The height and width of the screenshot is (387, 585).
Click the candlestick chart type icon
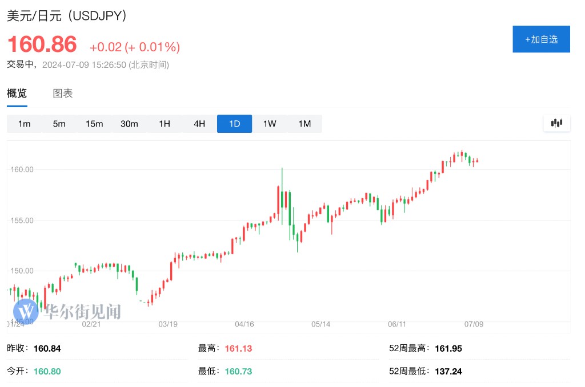point(556,123)
